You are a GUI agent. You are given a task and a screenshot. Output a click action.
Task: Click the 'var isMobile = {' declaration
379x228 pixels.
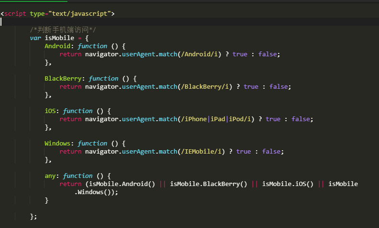(x=59, y=38)
